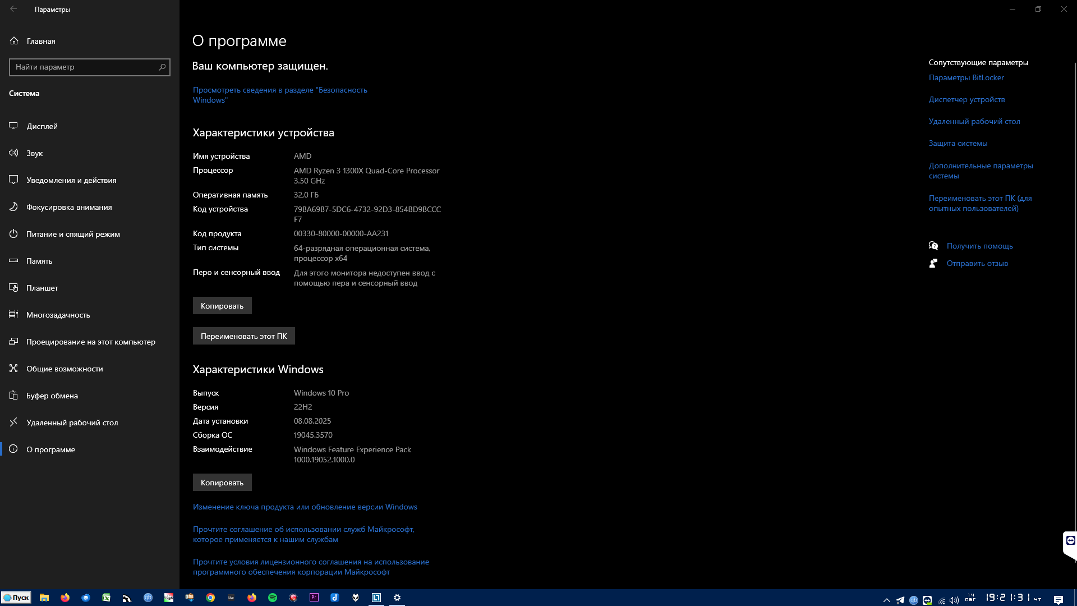Select the Планшет section
The image size is (1077, 606).
[90, 288]
